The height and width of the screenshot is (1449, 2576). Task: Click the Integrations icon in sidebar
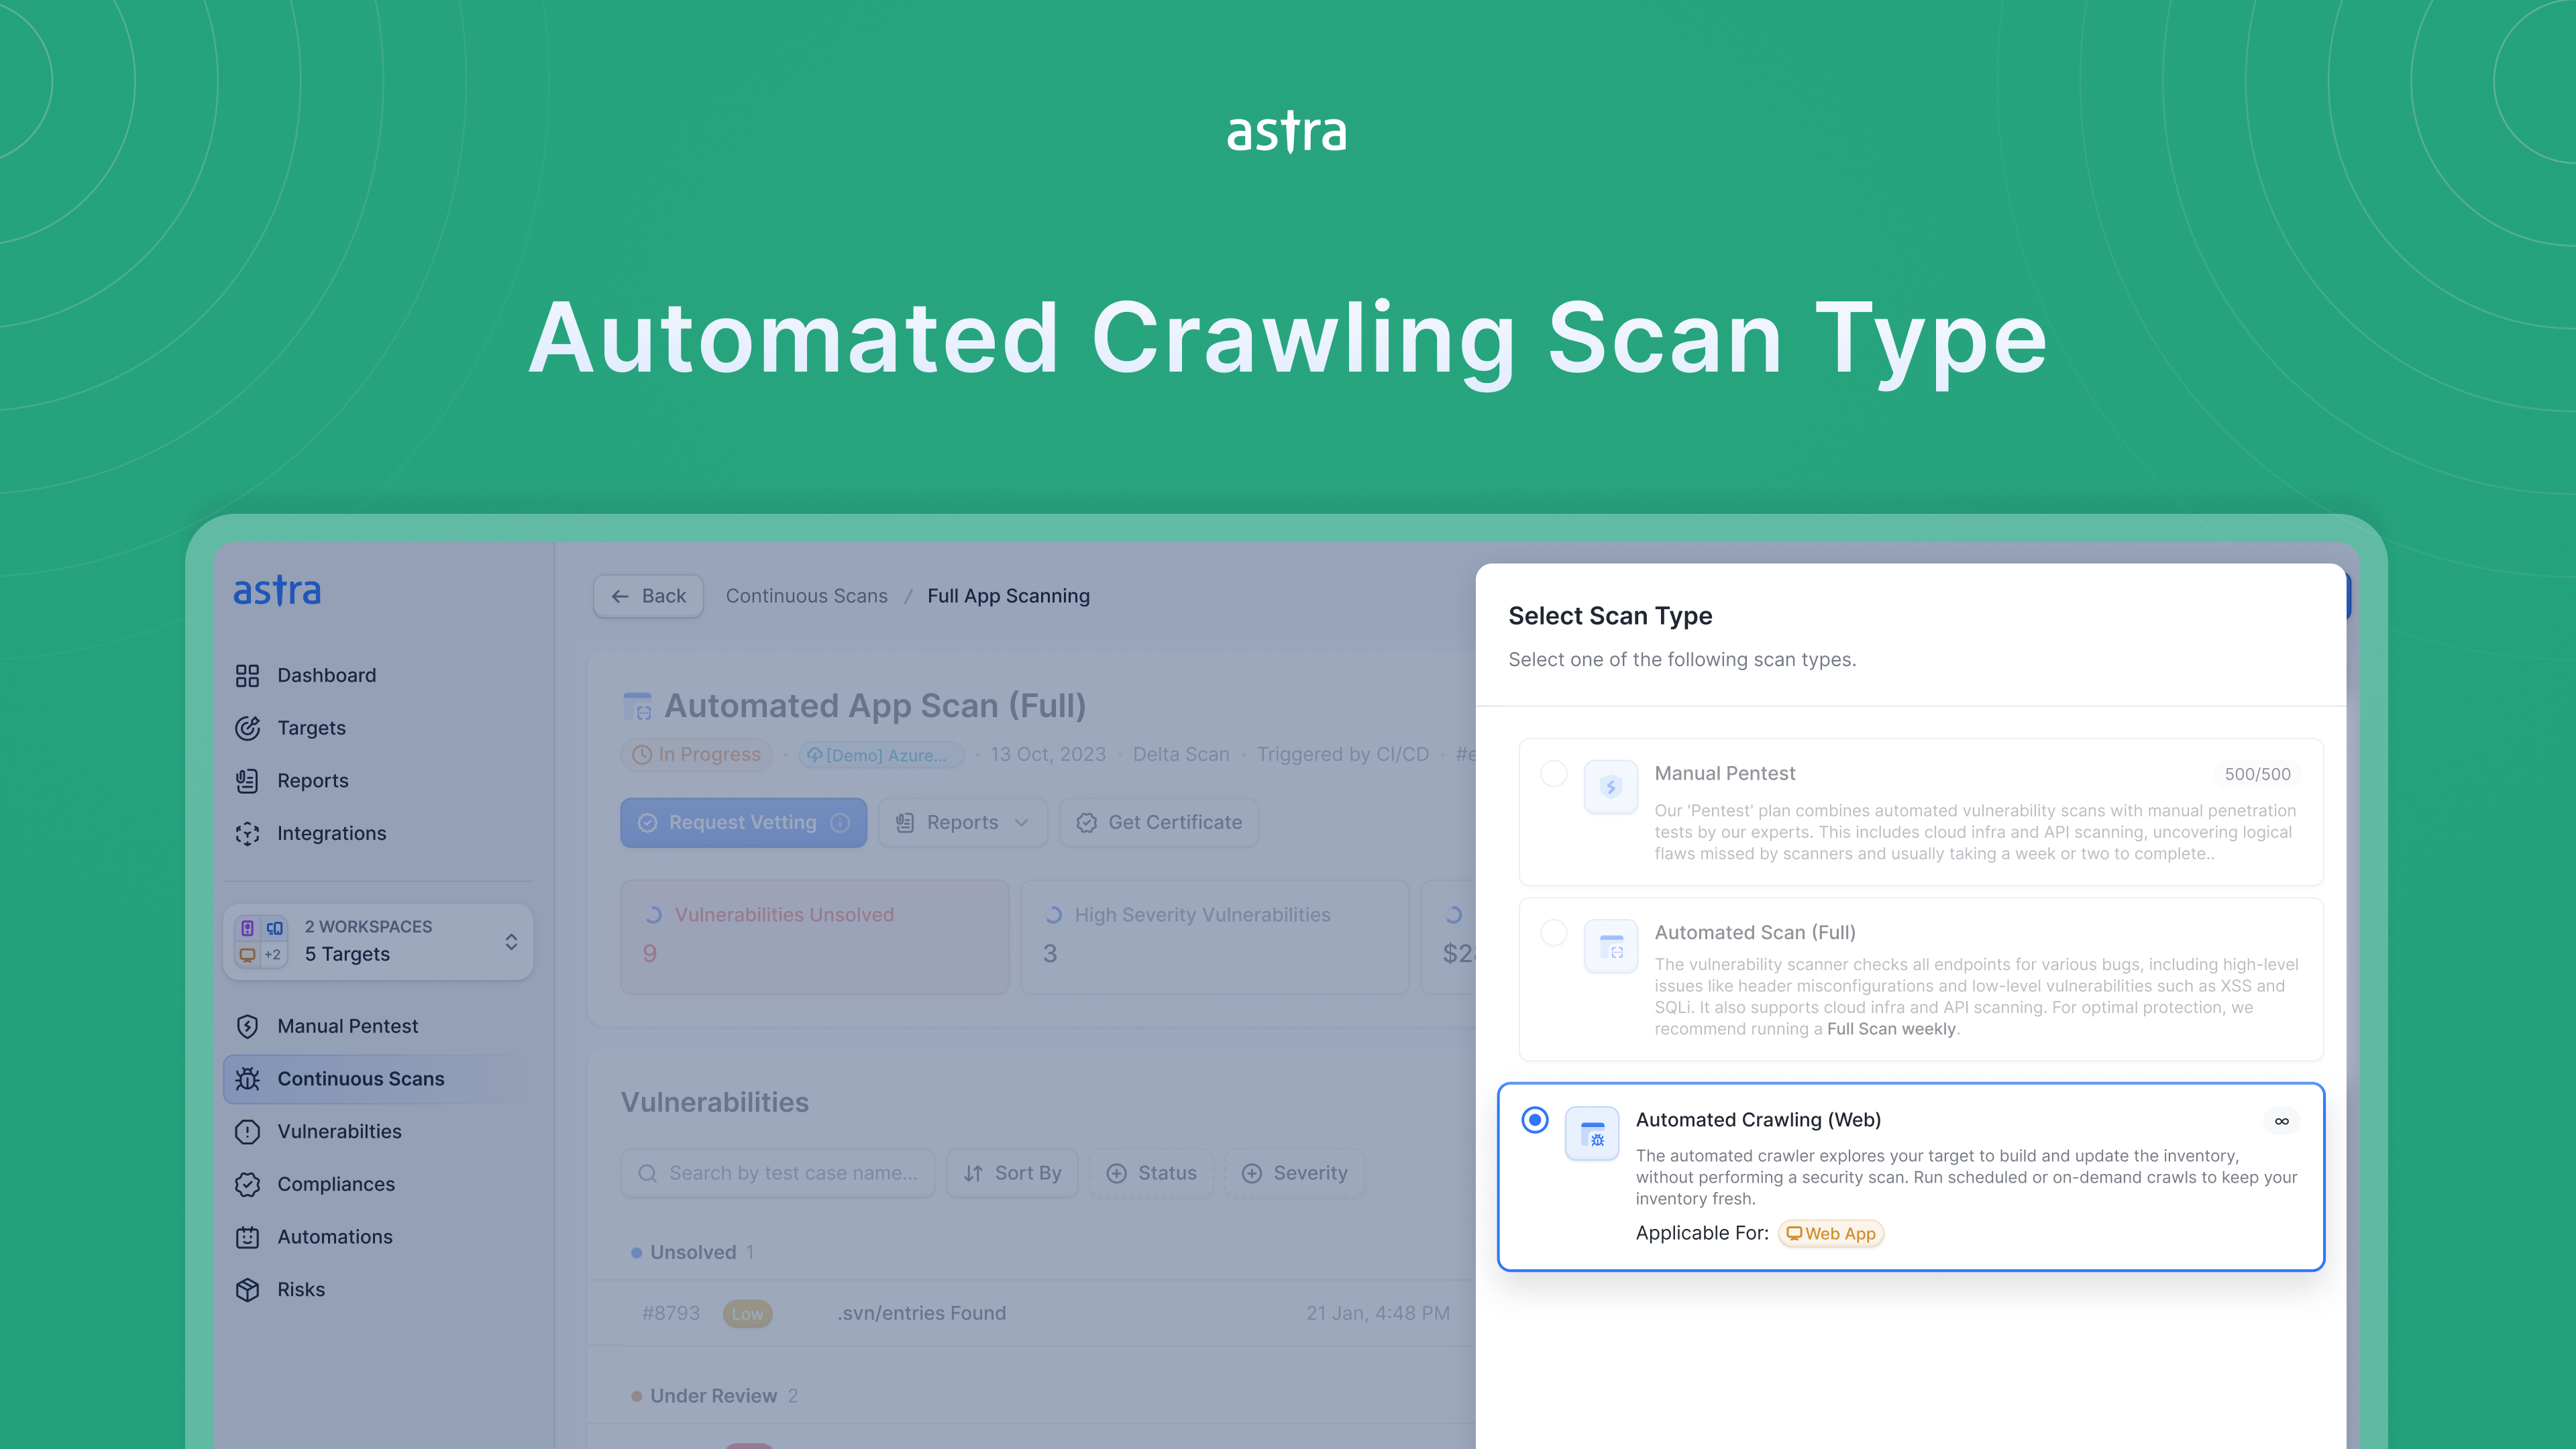[x=247, y=834]
